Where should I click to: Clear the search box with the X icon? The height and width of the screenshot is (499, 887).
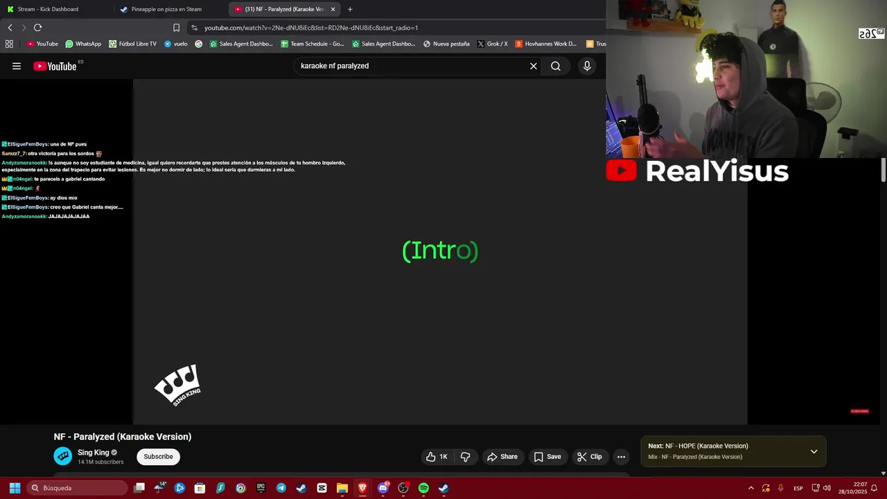pos(534,66)
